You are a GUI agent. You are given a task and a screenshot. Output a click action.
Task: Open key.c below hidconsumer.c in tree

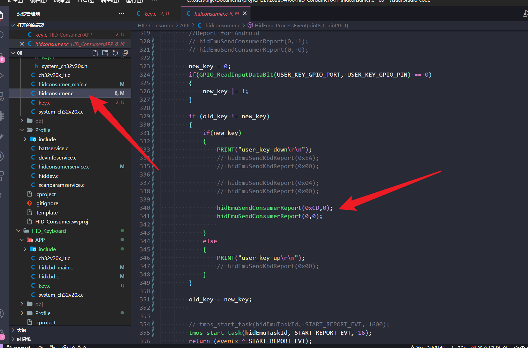(70, 103)
